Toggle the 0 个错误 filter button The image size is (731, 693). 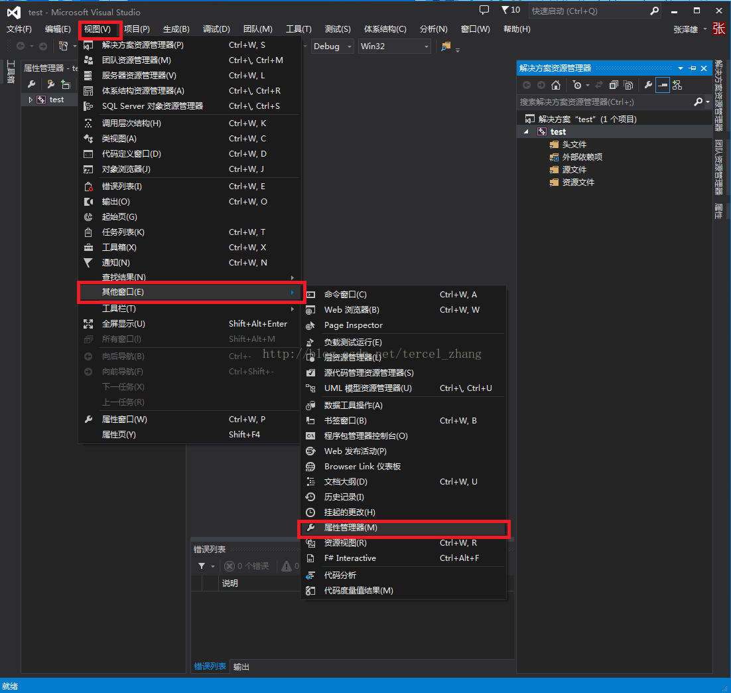(x=247, y=566)
